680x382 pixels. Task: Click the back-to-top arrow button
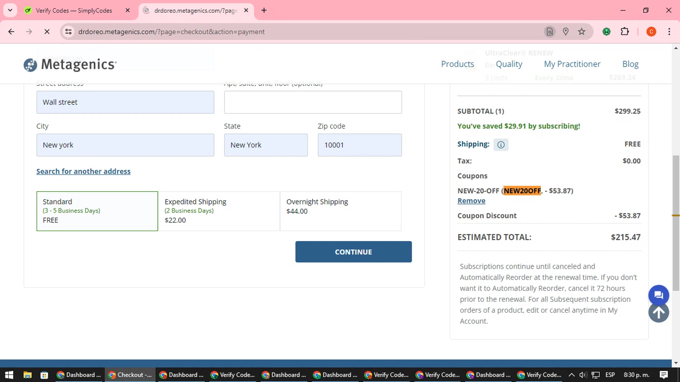[659, 313]
